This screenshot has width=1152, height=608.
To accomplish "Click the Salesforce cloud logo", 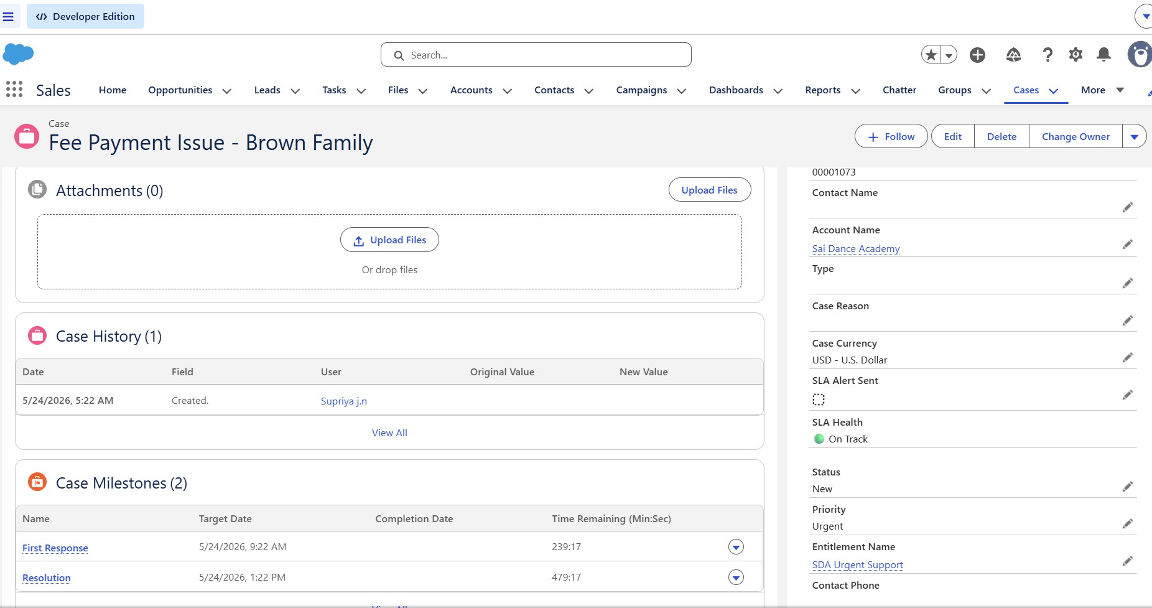I will coord(18,54).
